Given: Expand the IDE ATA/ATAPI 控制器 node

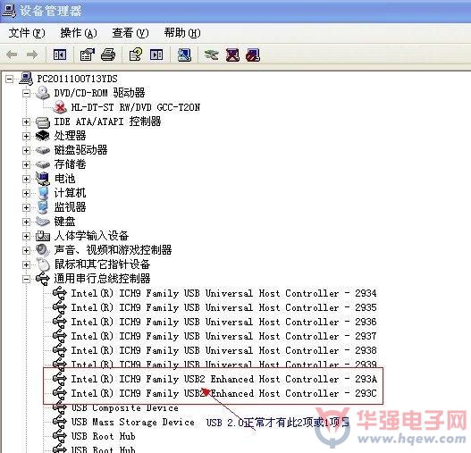Looking at the screenshot, I should coord(26,122).
